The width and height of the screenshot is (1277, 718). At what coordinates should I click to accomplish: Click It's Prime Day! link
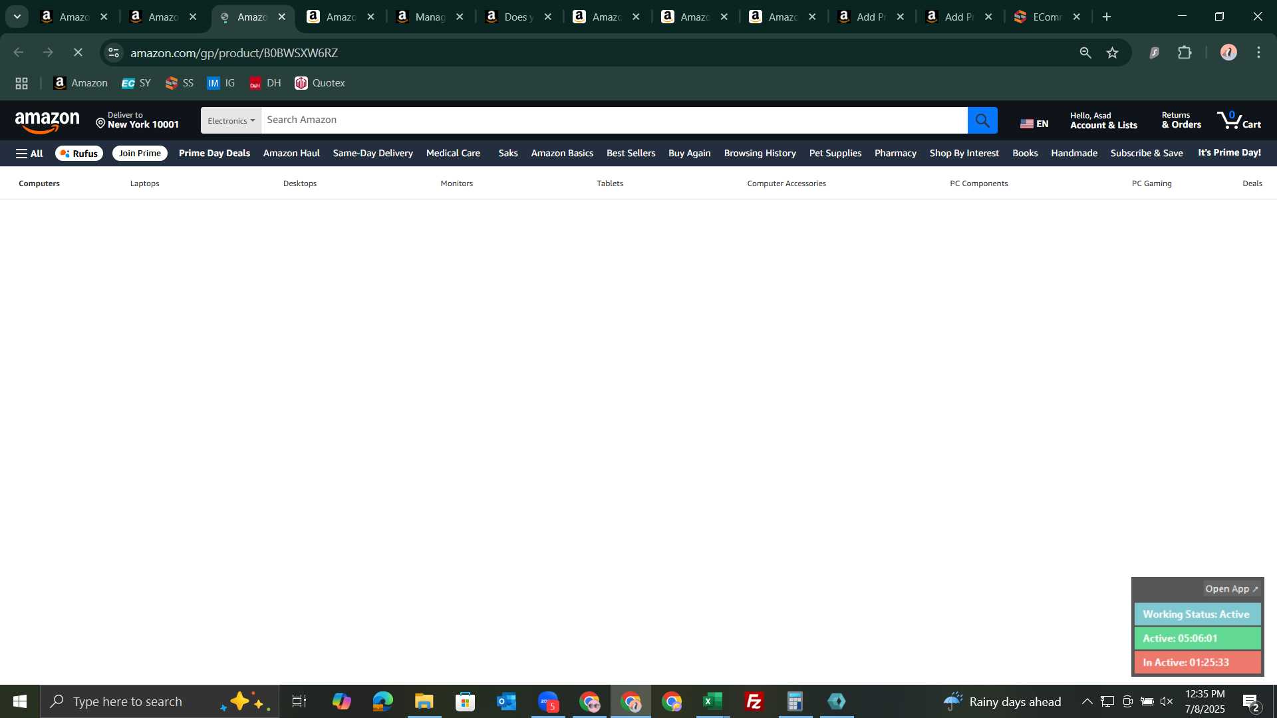tap(1229, 153)
